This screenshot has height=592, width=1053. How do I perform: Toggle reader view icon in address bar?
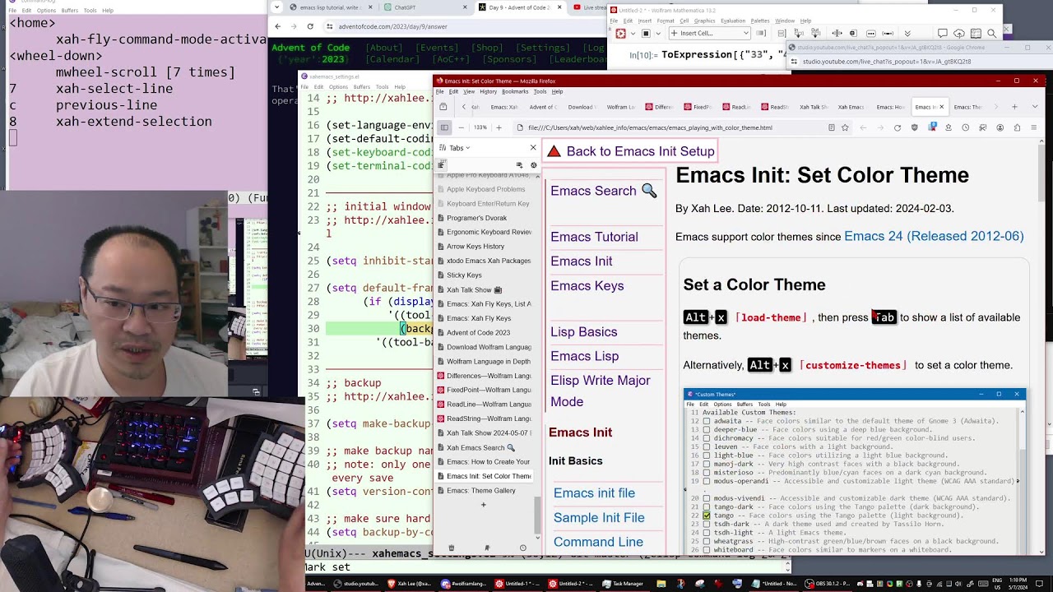point(832,127)
